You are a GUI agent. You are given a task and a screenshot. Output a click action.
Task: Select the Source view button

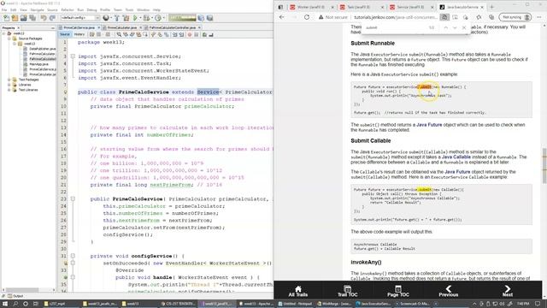click(65, 34)
